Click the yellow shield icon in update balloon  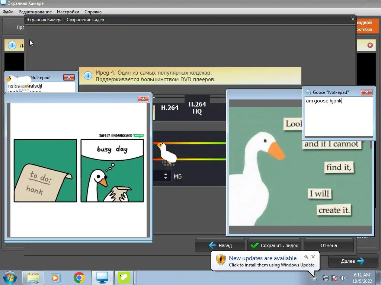point(221,260)
